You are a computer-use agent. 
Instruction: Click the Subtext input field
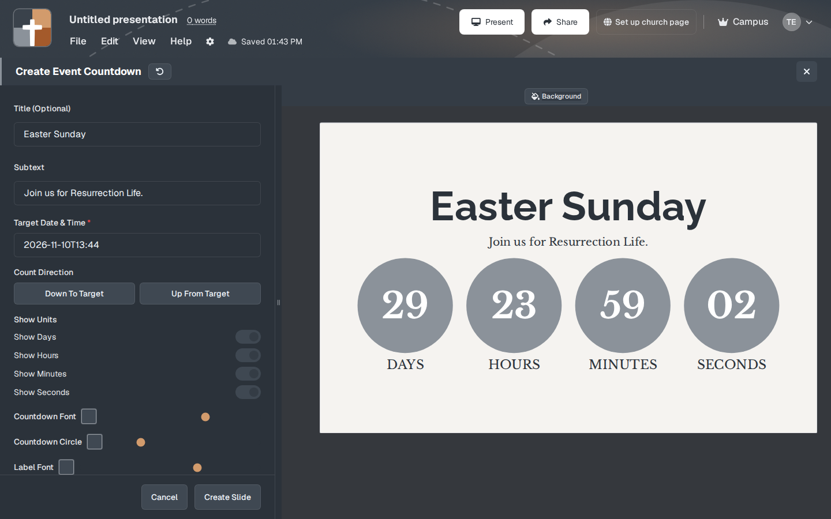pyautogui.click(x=137, y=193)
